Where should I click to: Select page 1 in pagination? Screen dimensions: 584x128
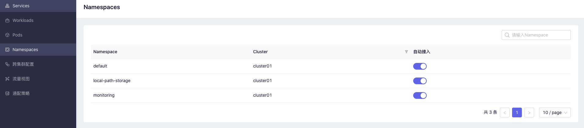[517, 112]
